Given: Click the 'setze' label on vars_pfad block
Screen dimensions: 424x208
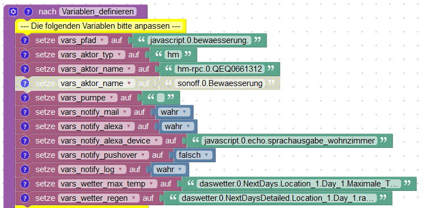Looking at the screenshot, I should [45, 40].
